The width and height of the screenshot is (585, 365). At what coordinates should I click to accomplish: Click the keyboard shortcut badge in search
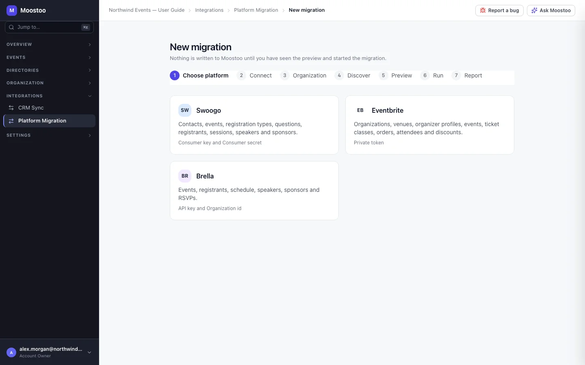click(86, 27)
